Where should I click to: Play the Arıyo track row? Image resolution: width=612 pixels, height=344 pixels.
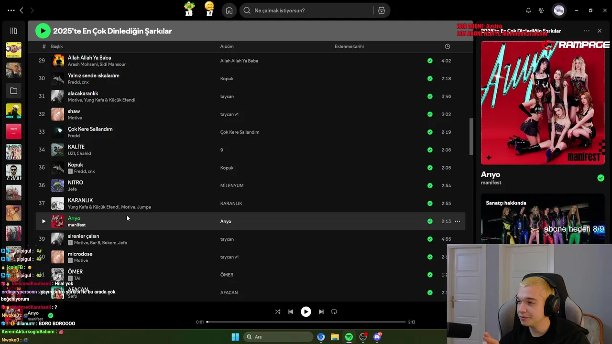coord(44,221)
